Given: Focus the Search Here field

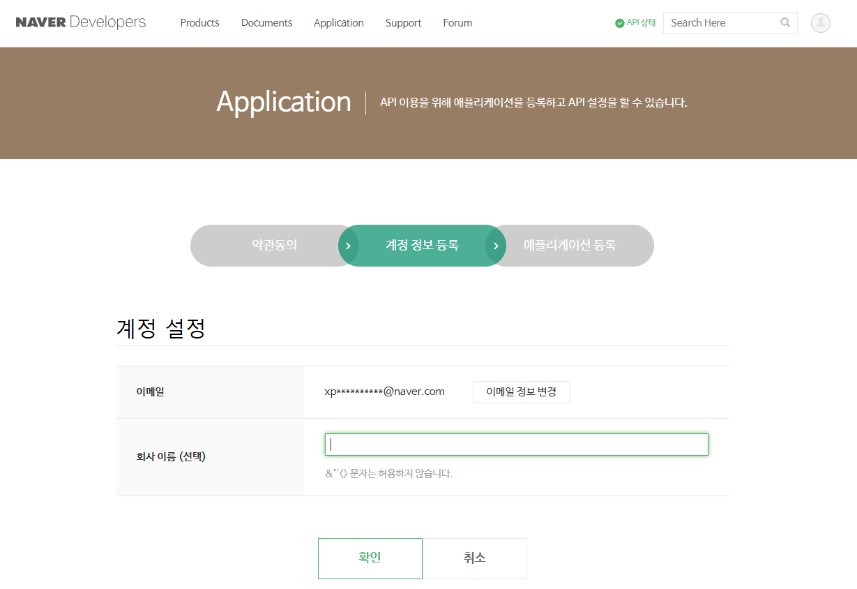Looking at the screenshot, I should click(x=722, y=23).
